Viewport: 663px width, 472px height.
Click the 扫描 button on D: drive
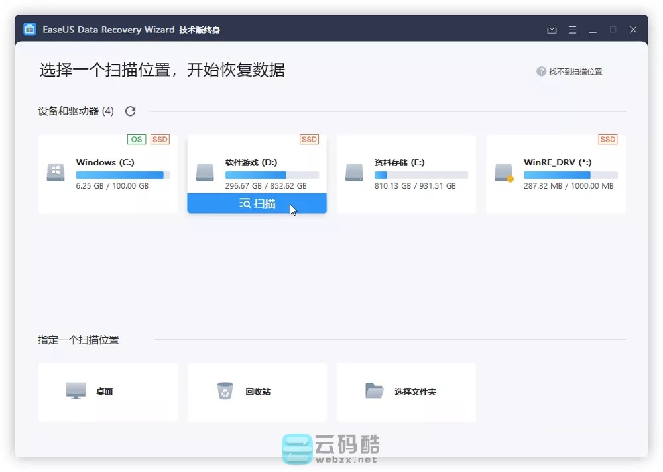(x=257, y=203)
